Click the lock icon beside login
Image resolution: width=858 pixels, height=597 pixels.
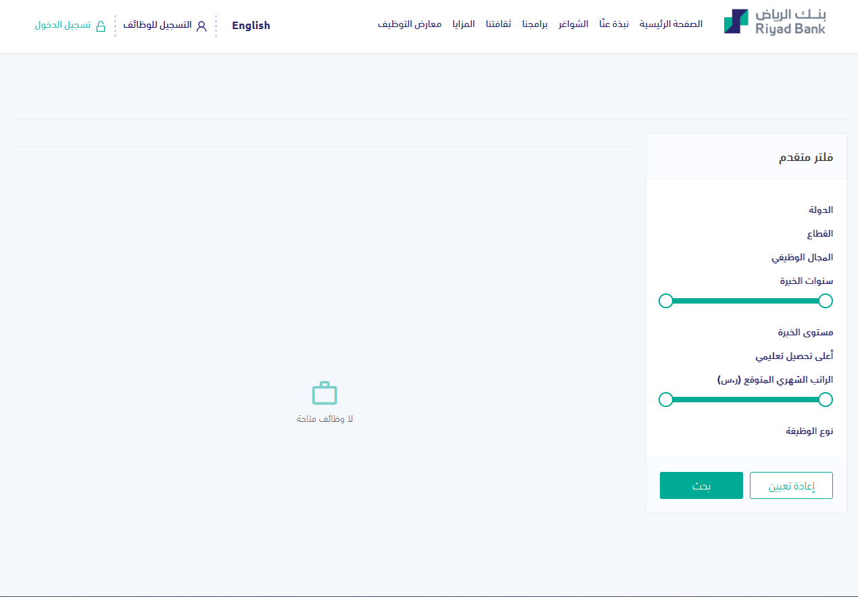[x=101, y=26]
